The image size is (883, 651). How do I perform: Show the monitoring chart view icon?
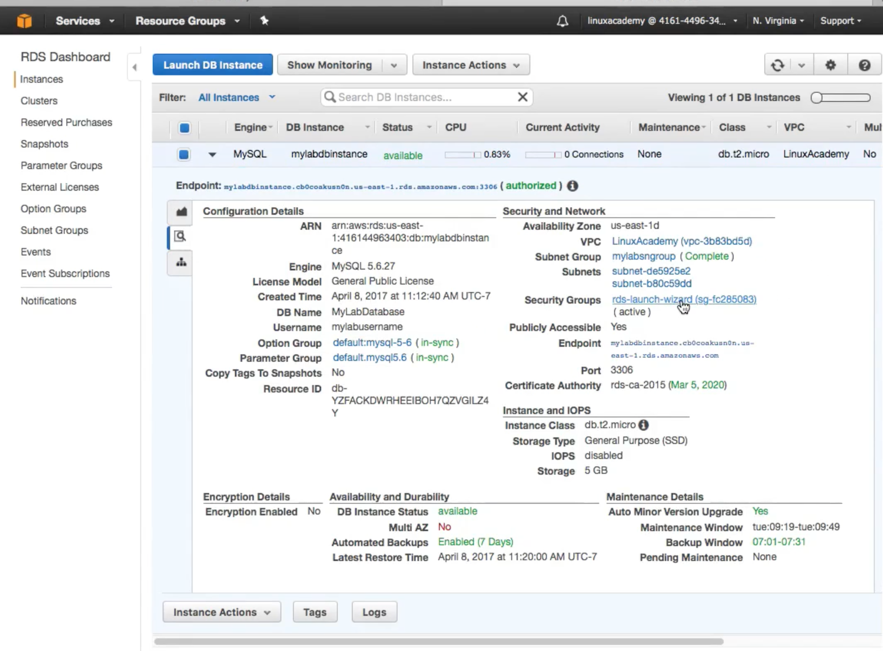click(181, 212)
